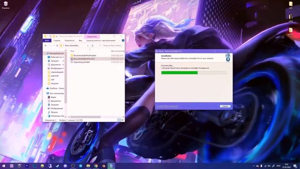Switch Explorer to large icons view

coord(122,120)
